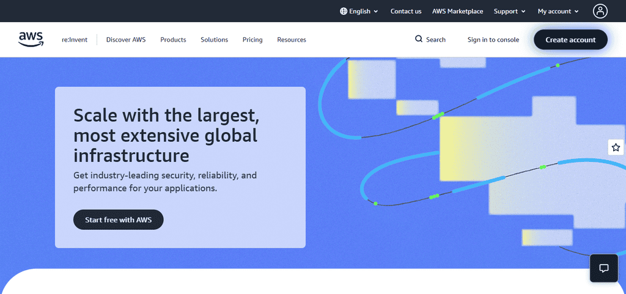Click the Create account button
Screen dimensions: 626x294
tap(570, 40)
